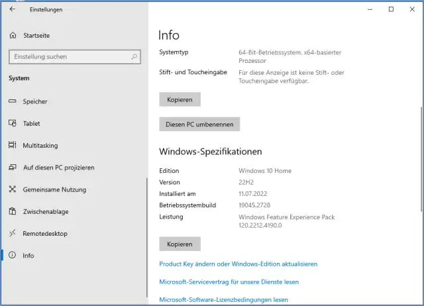Viewport: 424px width, 306px height.
Task: Open Multitasking settings page
Action: click(40, 145)
